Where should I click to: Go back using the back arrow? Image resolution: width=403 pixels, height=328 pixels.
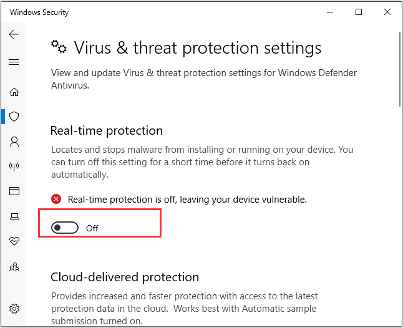click(14, 34)
